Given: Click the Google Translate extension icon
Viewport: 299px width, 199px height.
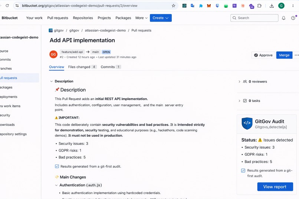Looking at the screenshot, I should (x=193, y=6).
